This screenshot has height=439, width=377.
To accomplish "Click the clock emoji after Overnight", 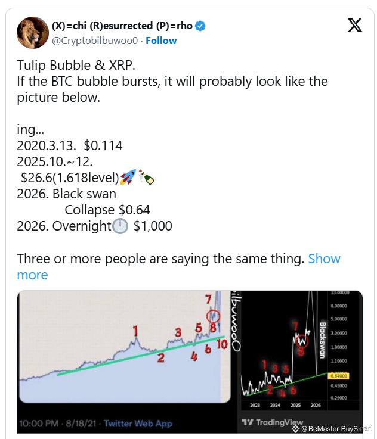I will [120, 226].
